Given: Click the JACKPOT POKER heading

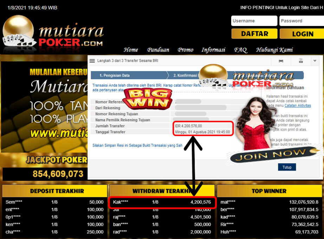Looking at the screenshot, I should 57,160.
